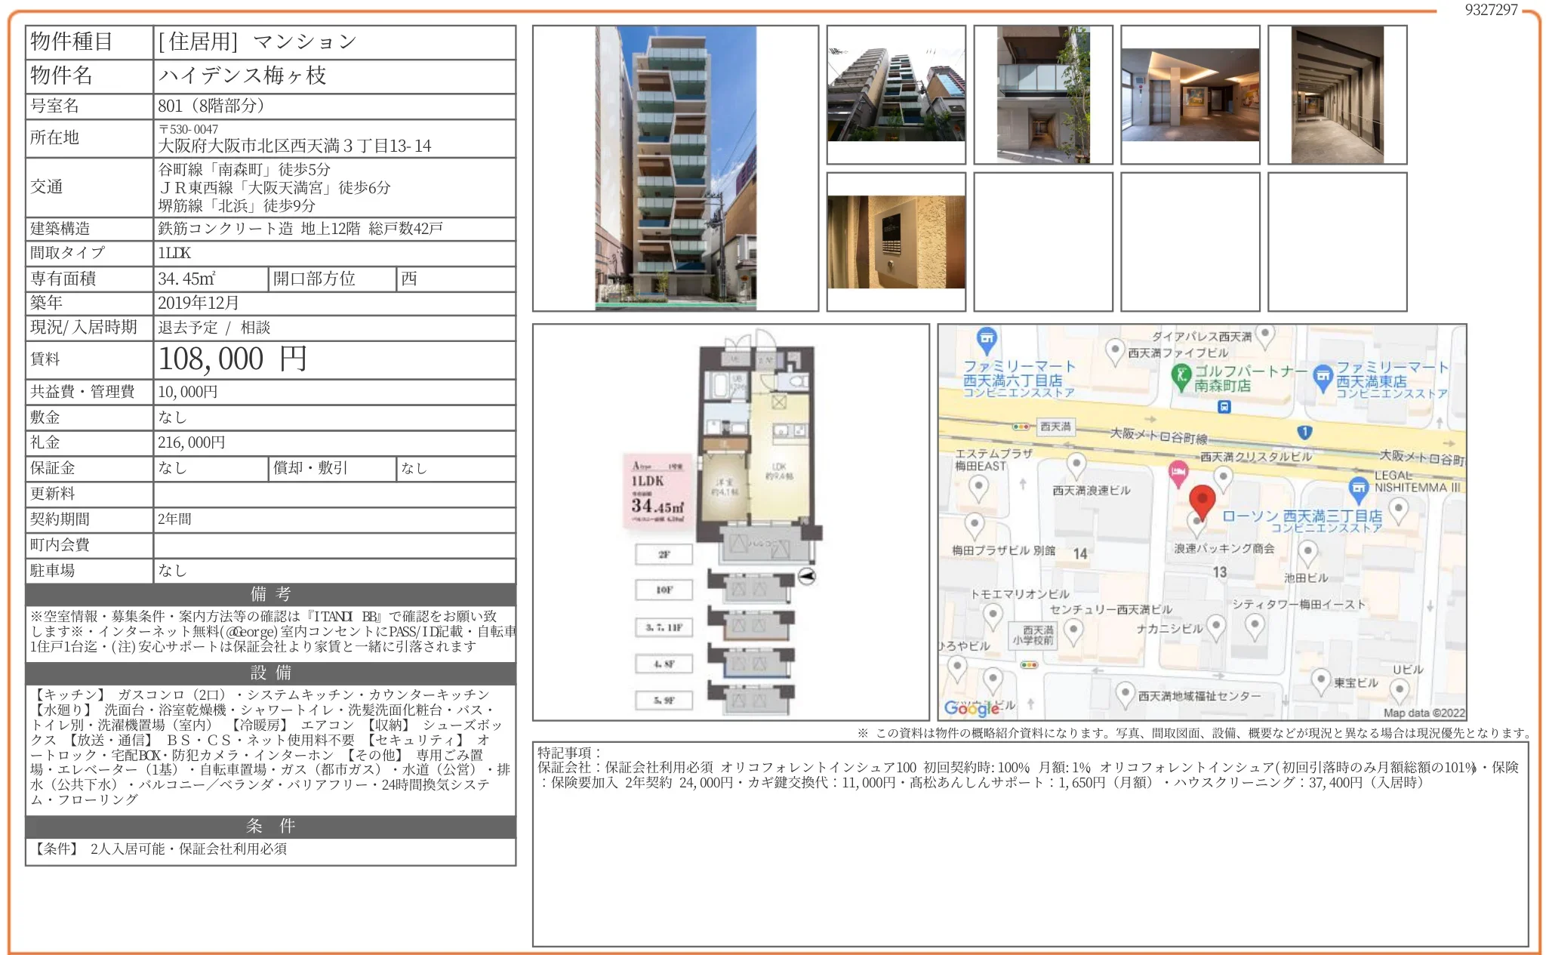Click the subway station icon below ゴルフパートナー

[x=1224, y=407]
